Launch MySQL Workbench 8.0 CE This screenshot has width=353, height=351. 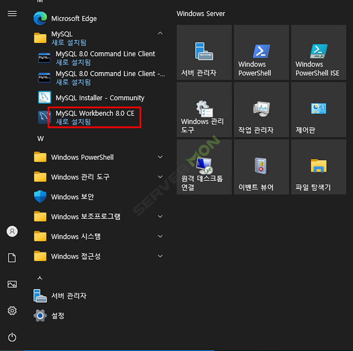(x=101, y=117)
